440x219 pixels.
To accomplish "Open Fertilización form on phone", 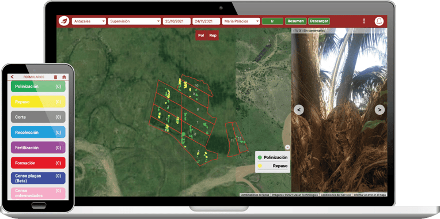I will [38, 148].
